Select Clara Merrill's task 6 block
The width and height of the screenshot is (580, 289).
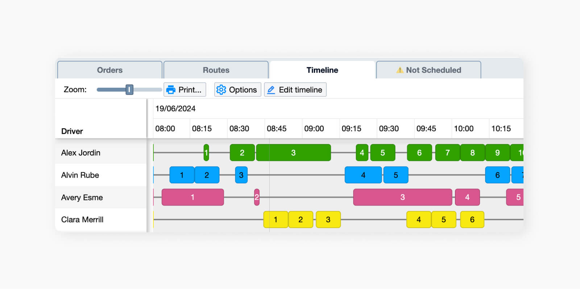[x=472, y=219]
